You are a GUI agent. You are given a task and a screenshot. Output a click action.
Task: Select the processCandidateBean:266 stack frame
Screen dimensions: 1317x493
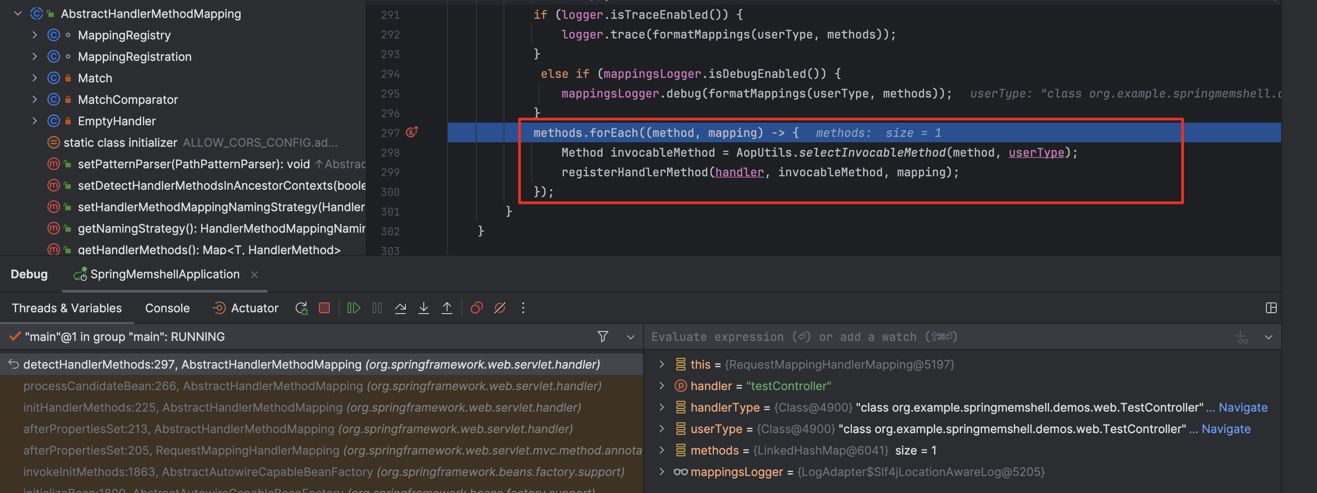point(322,386)
